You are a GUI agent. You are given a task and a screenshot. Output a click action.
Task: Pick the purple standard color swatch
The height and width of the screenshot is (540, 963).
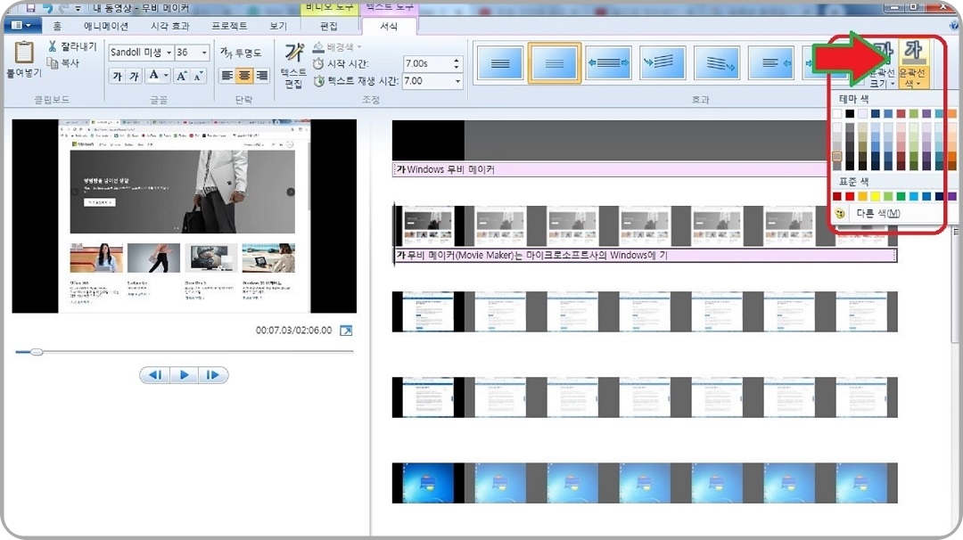tap(951, 196)
